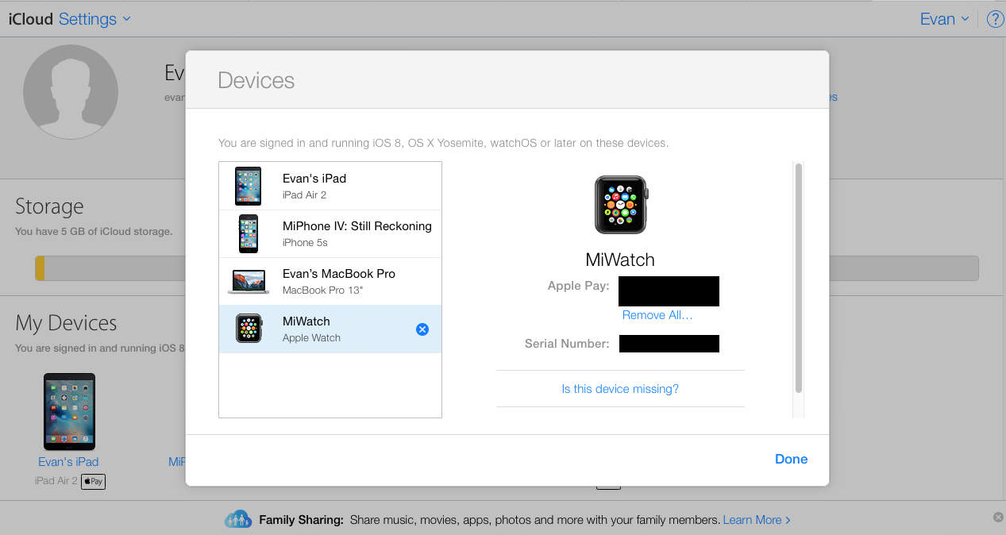The image size is (1006, 535).
Task: Click the Is this device missing? link
Action: (x=620, y=389)
